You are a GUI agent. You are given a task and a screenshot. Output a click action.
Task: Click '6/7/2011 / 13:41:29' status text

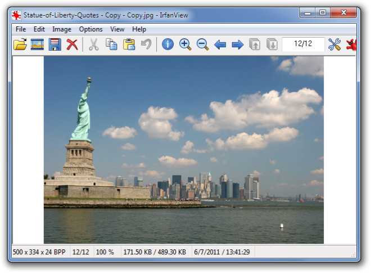tap(222, 252)
